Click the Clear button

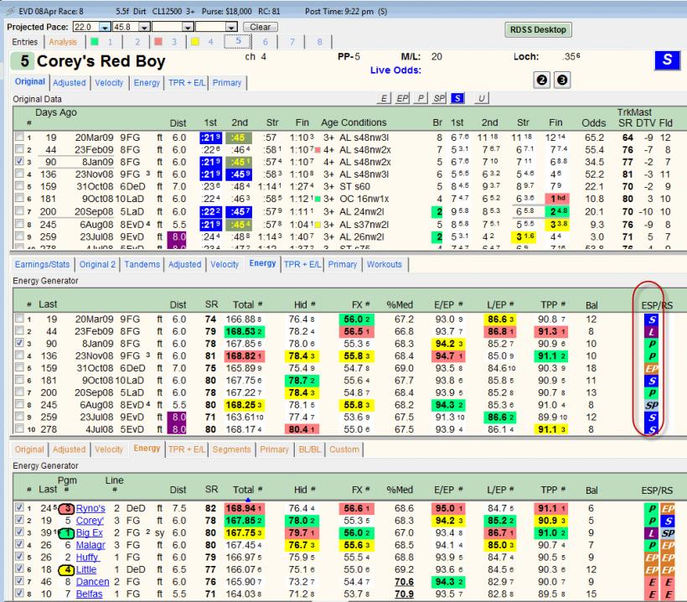tap(261, 27)
